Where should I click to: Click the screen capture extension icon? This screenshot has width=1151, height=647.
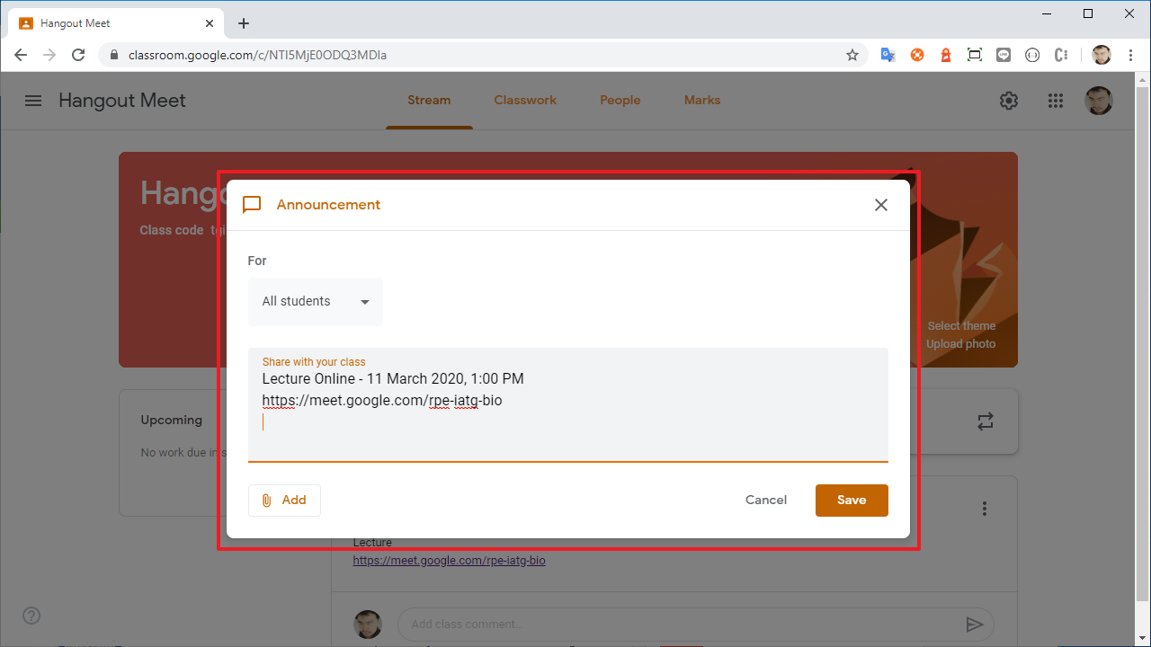coord(975,55)
